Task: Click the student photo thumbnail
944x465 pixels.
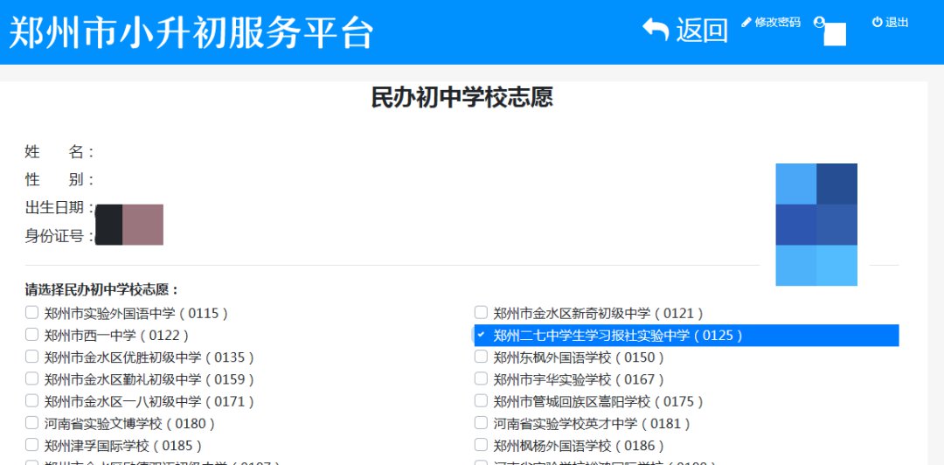Action: point(816,224)
